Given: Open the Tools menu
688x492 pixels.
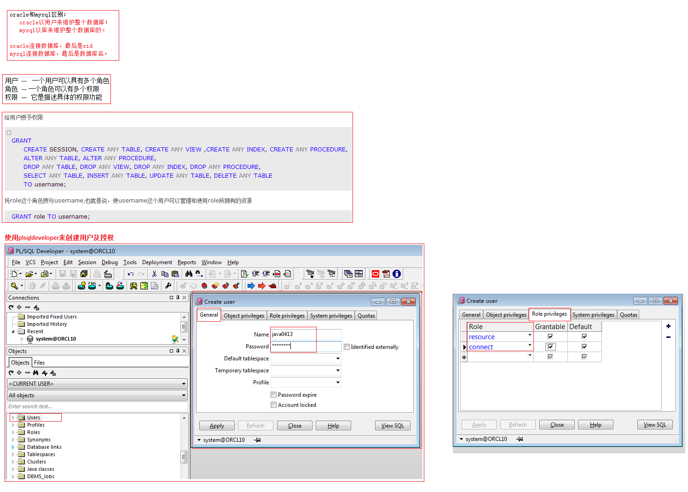Looking at the screenshot, I should coord(130,262).
